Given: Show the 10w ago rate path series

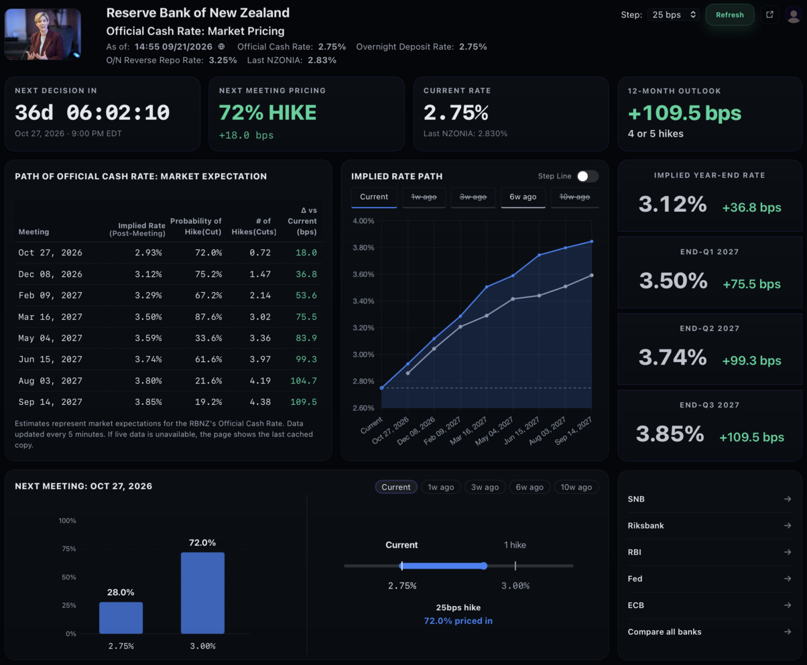Looking at the screenshot, I should [575, 197].
